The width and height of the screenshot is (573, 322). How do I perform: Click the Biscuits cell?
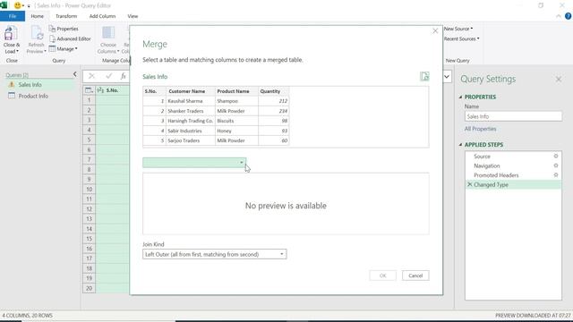point(236,121)
